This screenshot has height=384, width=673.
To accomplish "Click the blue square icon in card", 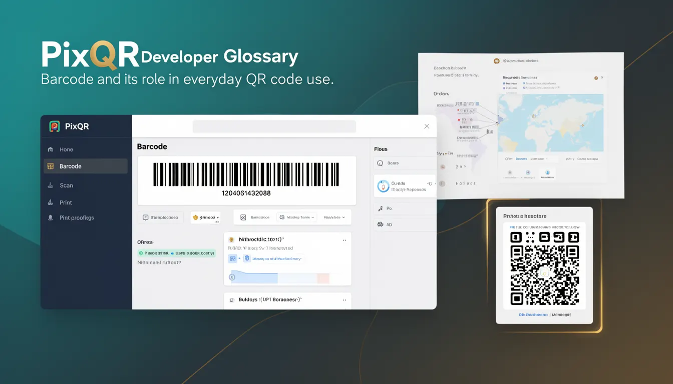I will tap(232, 258).
